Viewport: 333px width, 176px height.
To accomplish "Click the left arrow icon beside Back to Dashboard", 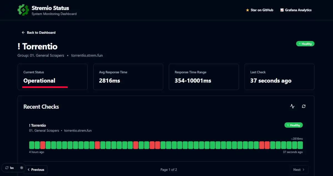I will click(23, 33).
